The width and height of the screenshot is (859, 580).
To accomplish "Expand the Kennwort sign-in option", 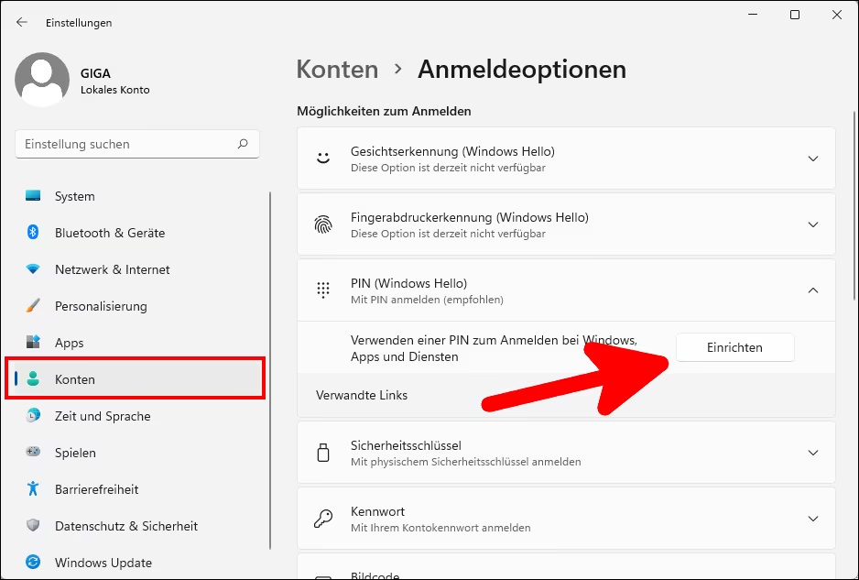I will [x=812, y=519].
